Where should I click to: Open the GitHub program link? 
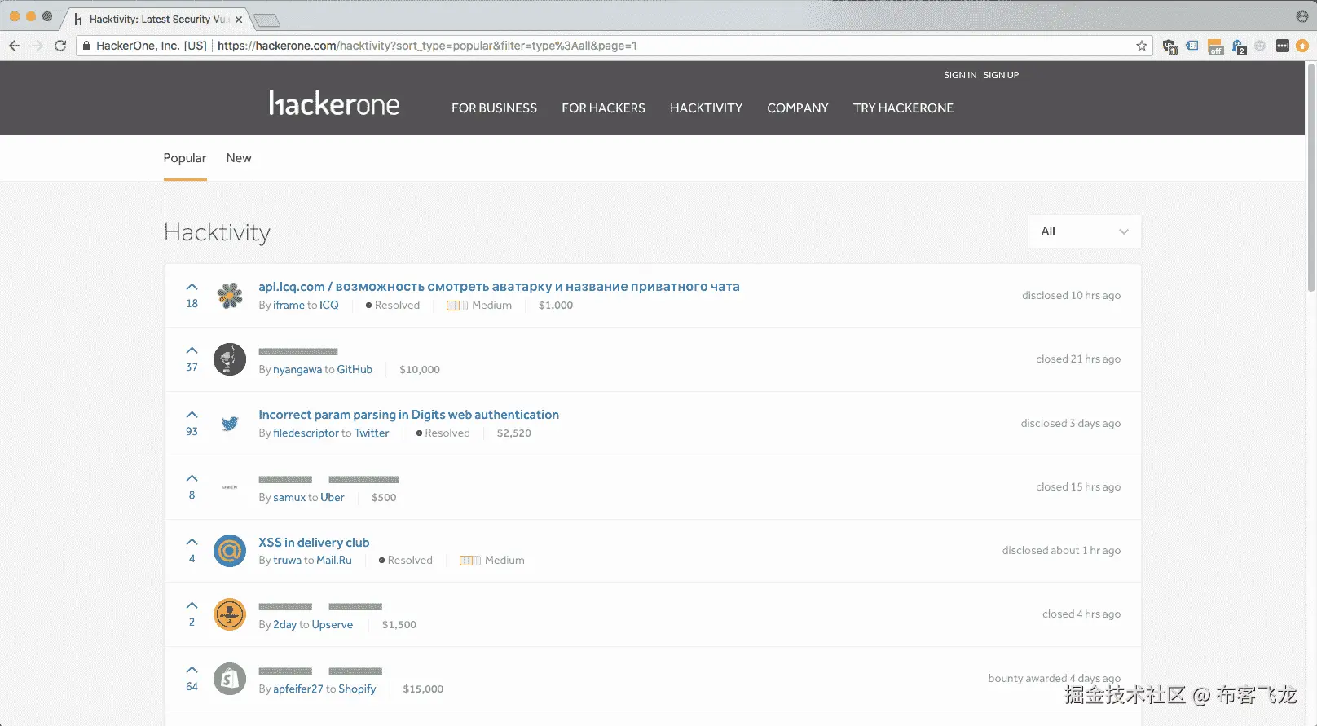355,370
